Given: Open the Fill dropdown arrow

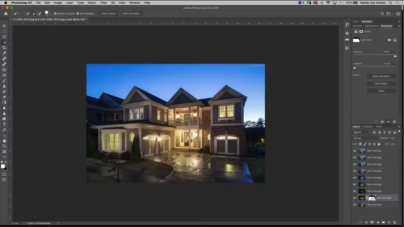Looking at the screenshot, I should [x=399, y=144].
